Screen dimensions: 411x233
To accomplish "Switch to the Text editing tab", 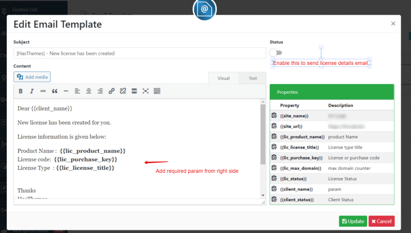I will click(x=252, y=78).
